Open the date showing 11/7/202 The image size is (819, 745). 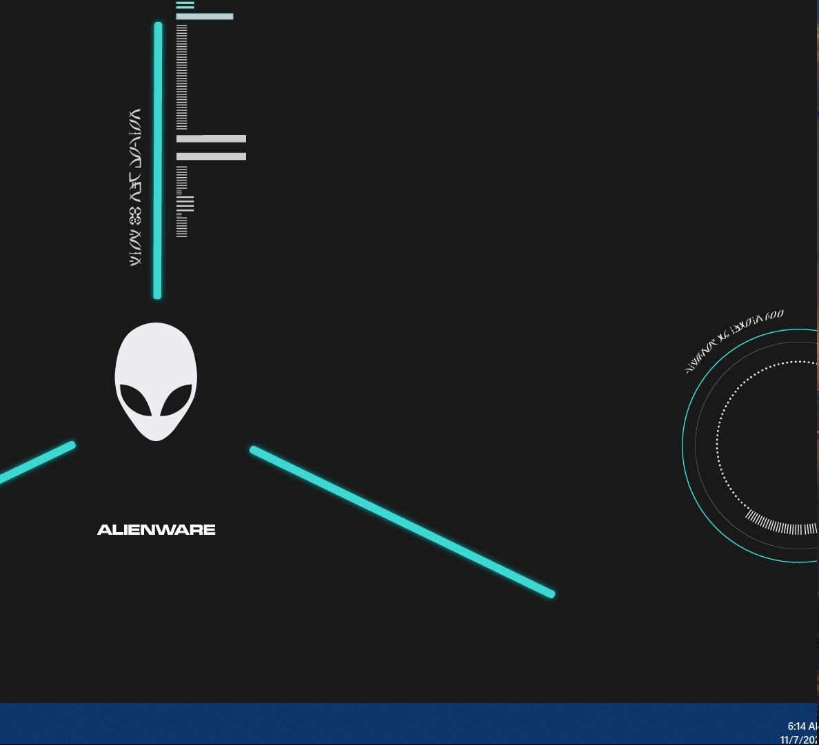pos(801,738)
